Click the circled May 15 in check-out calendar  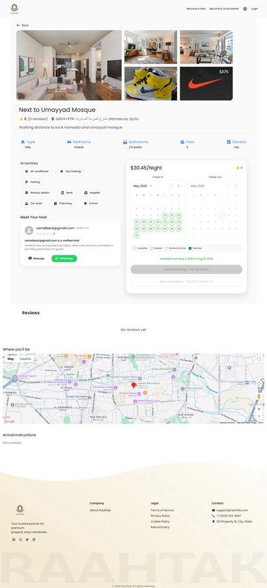click(222, 215)
